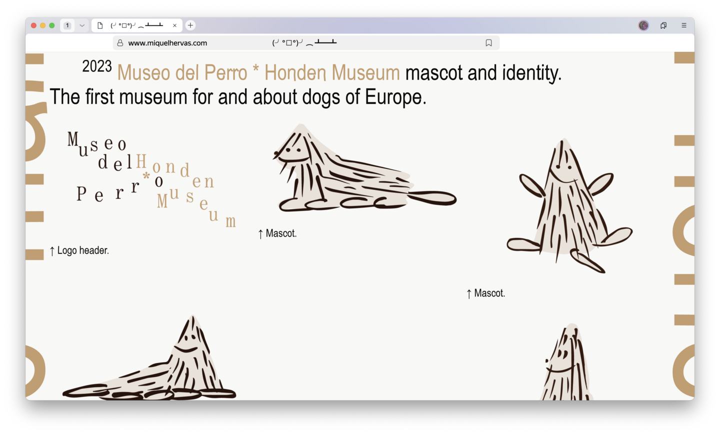
Task: Click the lying-down mascot illustration at top center
Action: pyautogui.click(x=364, y=168)
